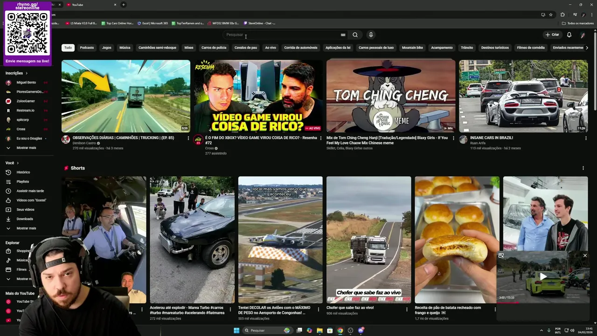Image resolution: width=597 pixels, height=336 pixels.
Task: Open Criar create menu
Action: coord(552,35)
